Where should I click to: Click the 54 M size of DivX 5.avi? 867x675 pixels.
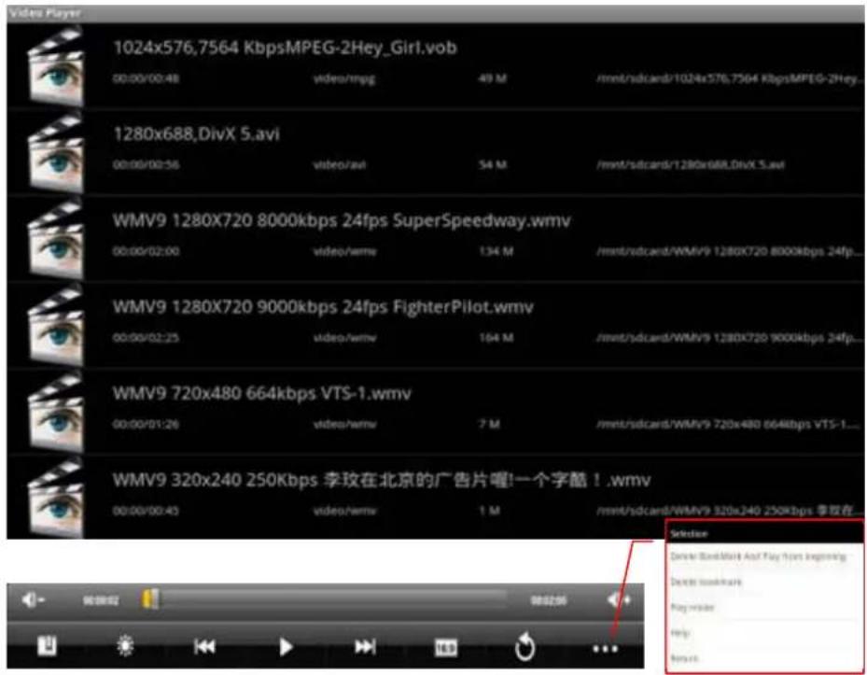(x=492, y=165)
